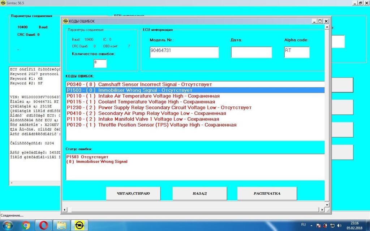Select the P0340 Camshaft Sensor error
Viewport: 370px width, 231px height.
pyautogui.click(x=139, y=84)
